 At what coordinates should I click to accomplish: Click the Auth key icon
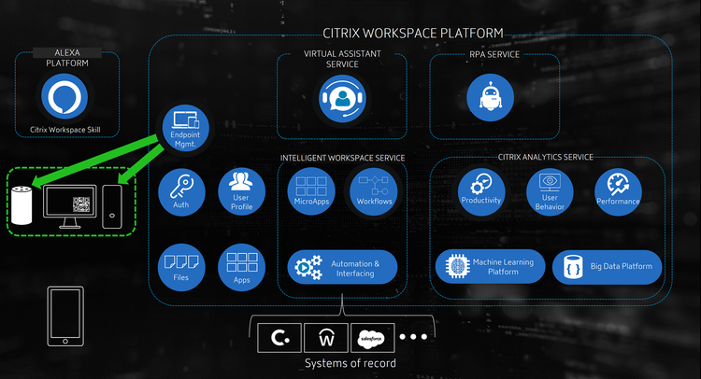tap(181, 192)
